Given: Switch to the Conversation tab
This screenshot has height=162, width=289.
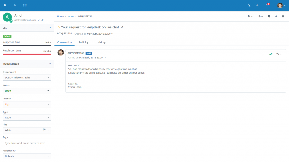Looking at the screenshot, I should [65, 42].
